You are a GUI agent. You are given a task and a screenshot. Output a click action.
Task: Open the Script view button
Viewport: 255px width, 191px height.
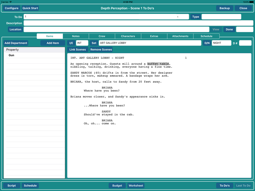click(x=11, y=185)
